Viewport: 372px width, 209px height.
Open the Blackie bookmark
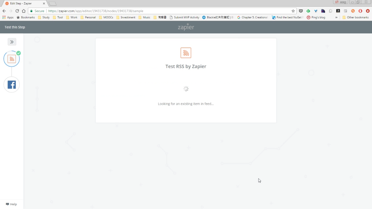coord(218,17)
